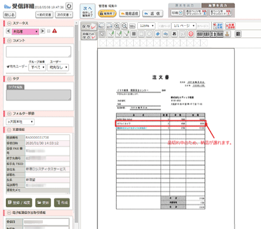The height and width of the screenshot is (229, 261).
Task: Click the undo arrow icon
Action: point(165,34)
